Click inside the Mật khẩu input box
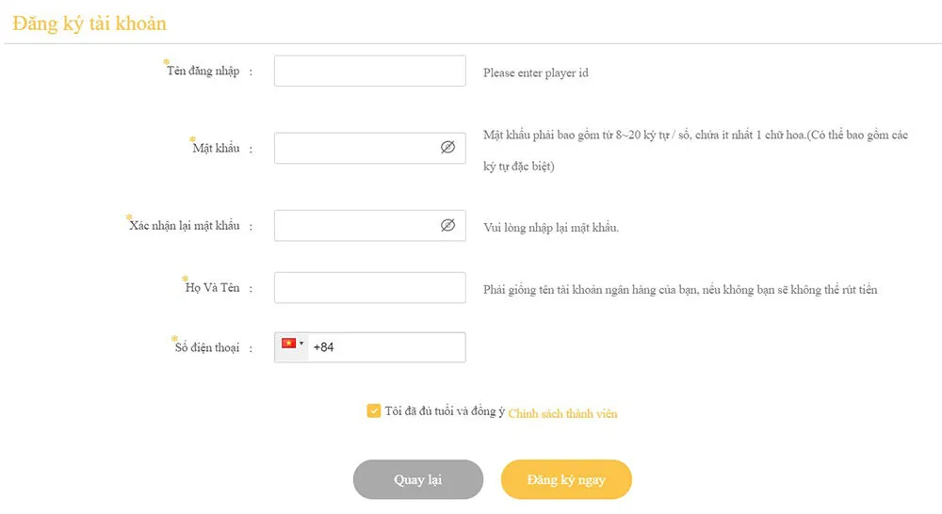The height and width of the screenshot is (514, 942). (x=355, y=148)
